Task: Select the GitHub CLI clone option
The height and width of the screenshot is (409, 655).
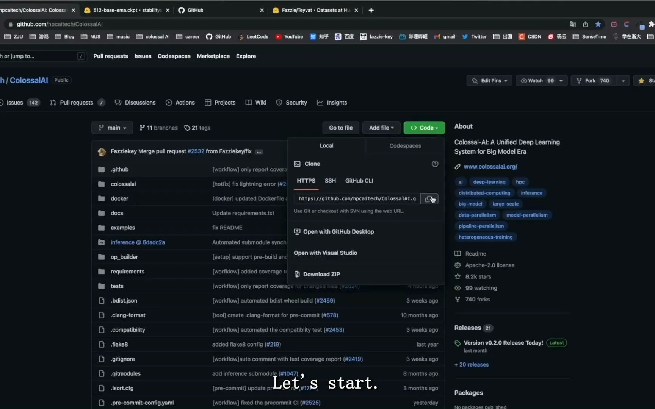Action: click(x=359, y=181)
